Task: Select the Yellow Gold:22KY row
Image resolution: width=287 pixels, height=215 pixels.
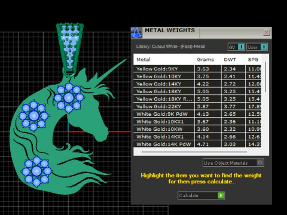Action: [197, 106]
